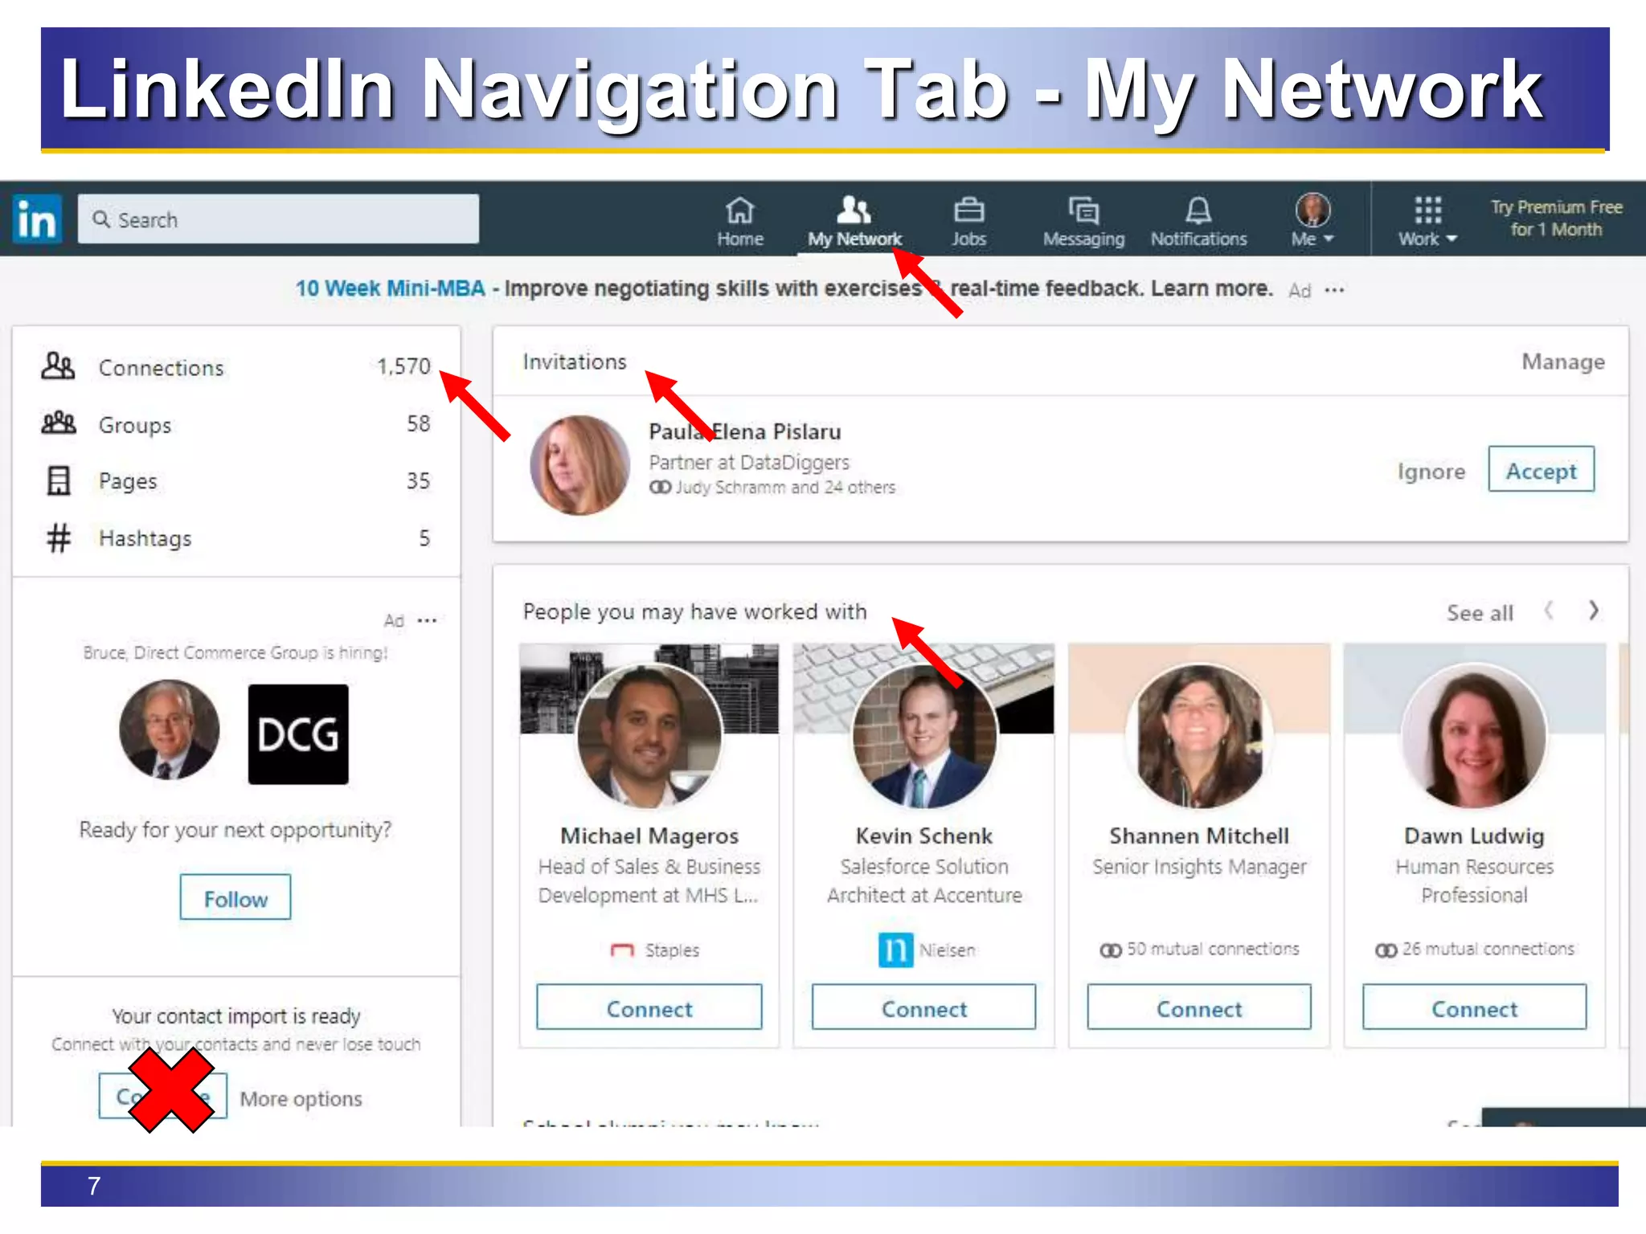Click the DCG company logo
The height and width of the screenshot is (1234, 1646).
298,734
